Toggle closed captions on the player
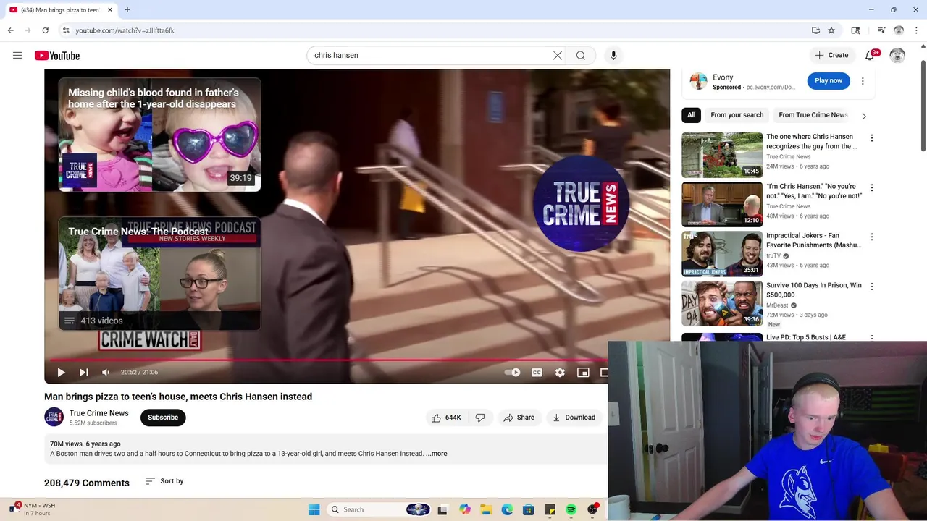The image size is (927, 521). coord(537,372)
